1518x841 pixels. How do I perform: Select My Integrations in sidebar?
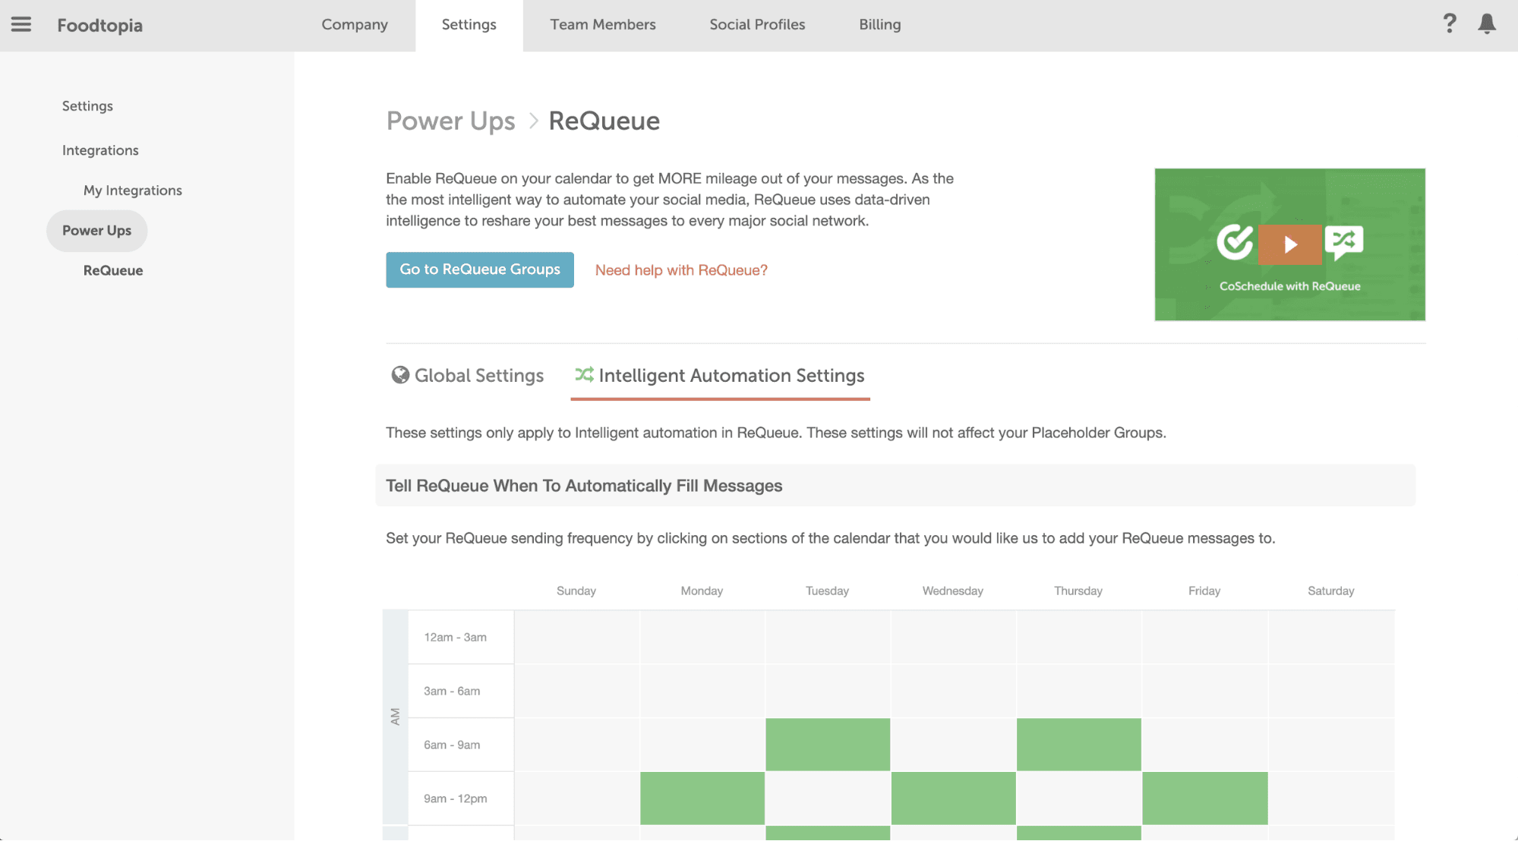133,191
